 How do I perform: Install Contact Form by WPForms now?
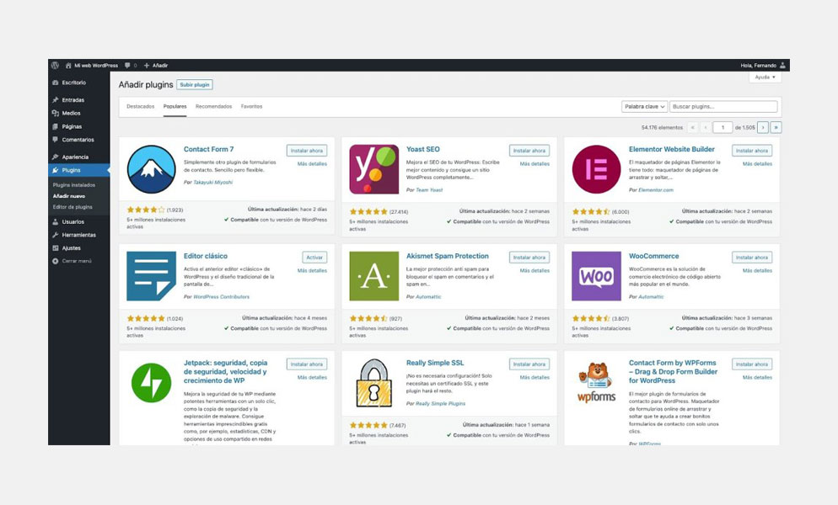752,364
